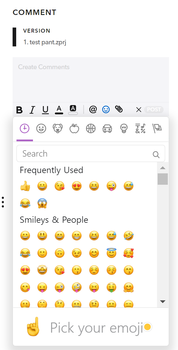The height and width of the screenshot is (350, 178).
Task: Cancel the comment with the X icon
Action: coord(139,110)
